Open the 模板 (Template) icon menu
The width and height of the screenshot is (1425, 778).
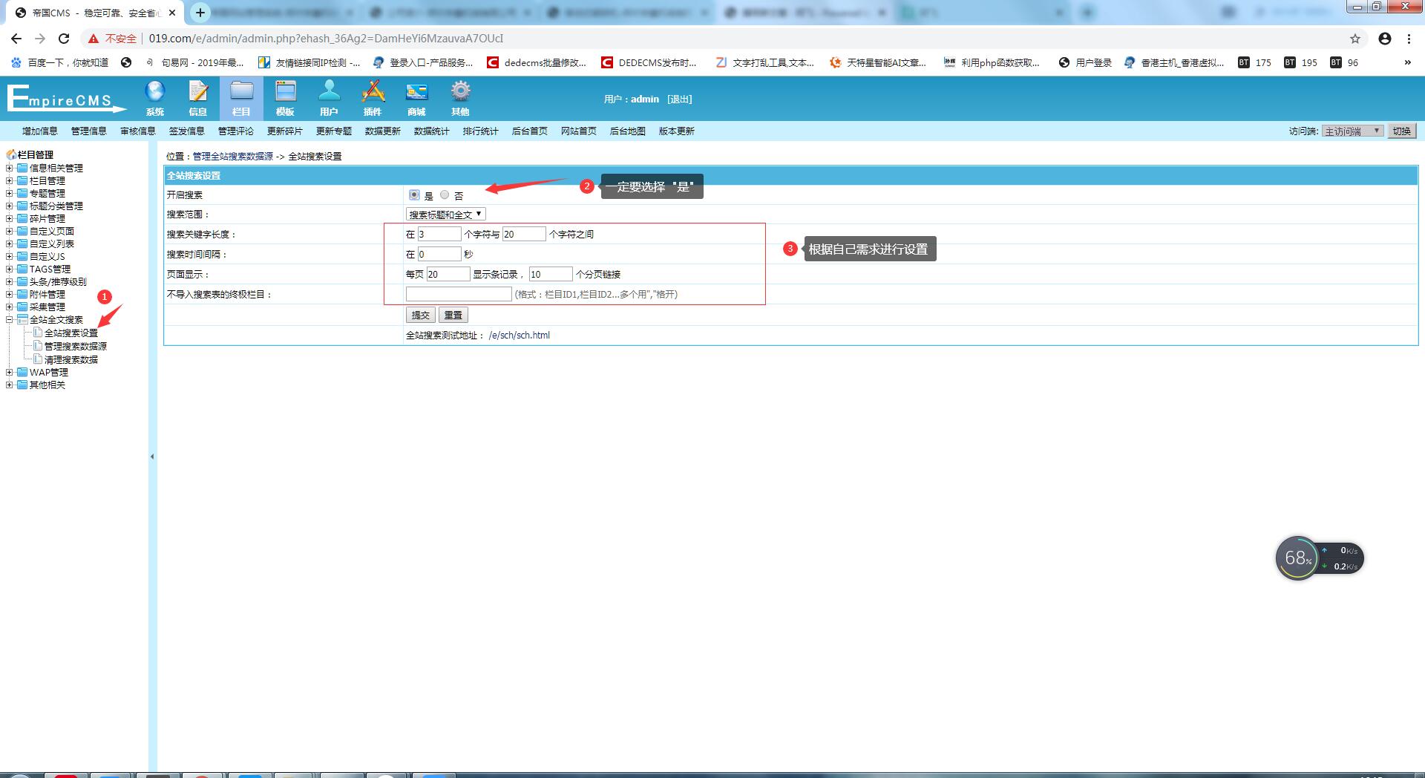click(285, 99)
